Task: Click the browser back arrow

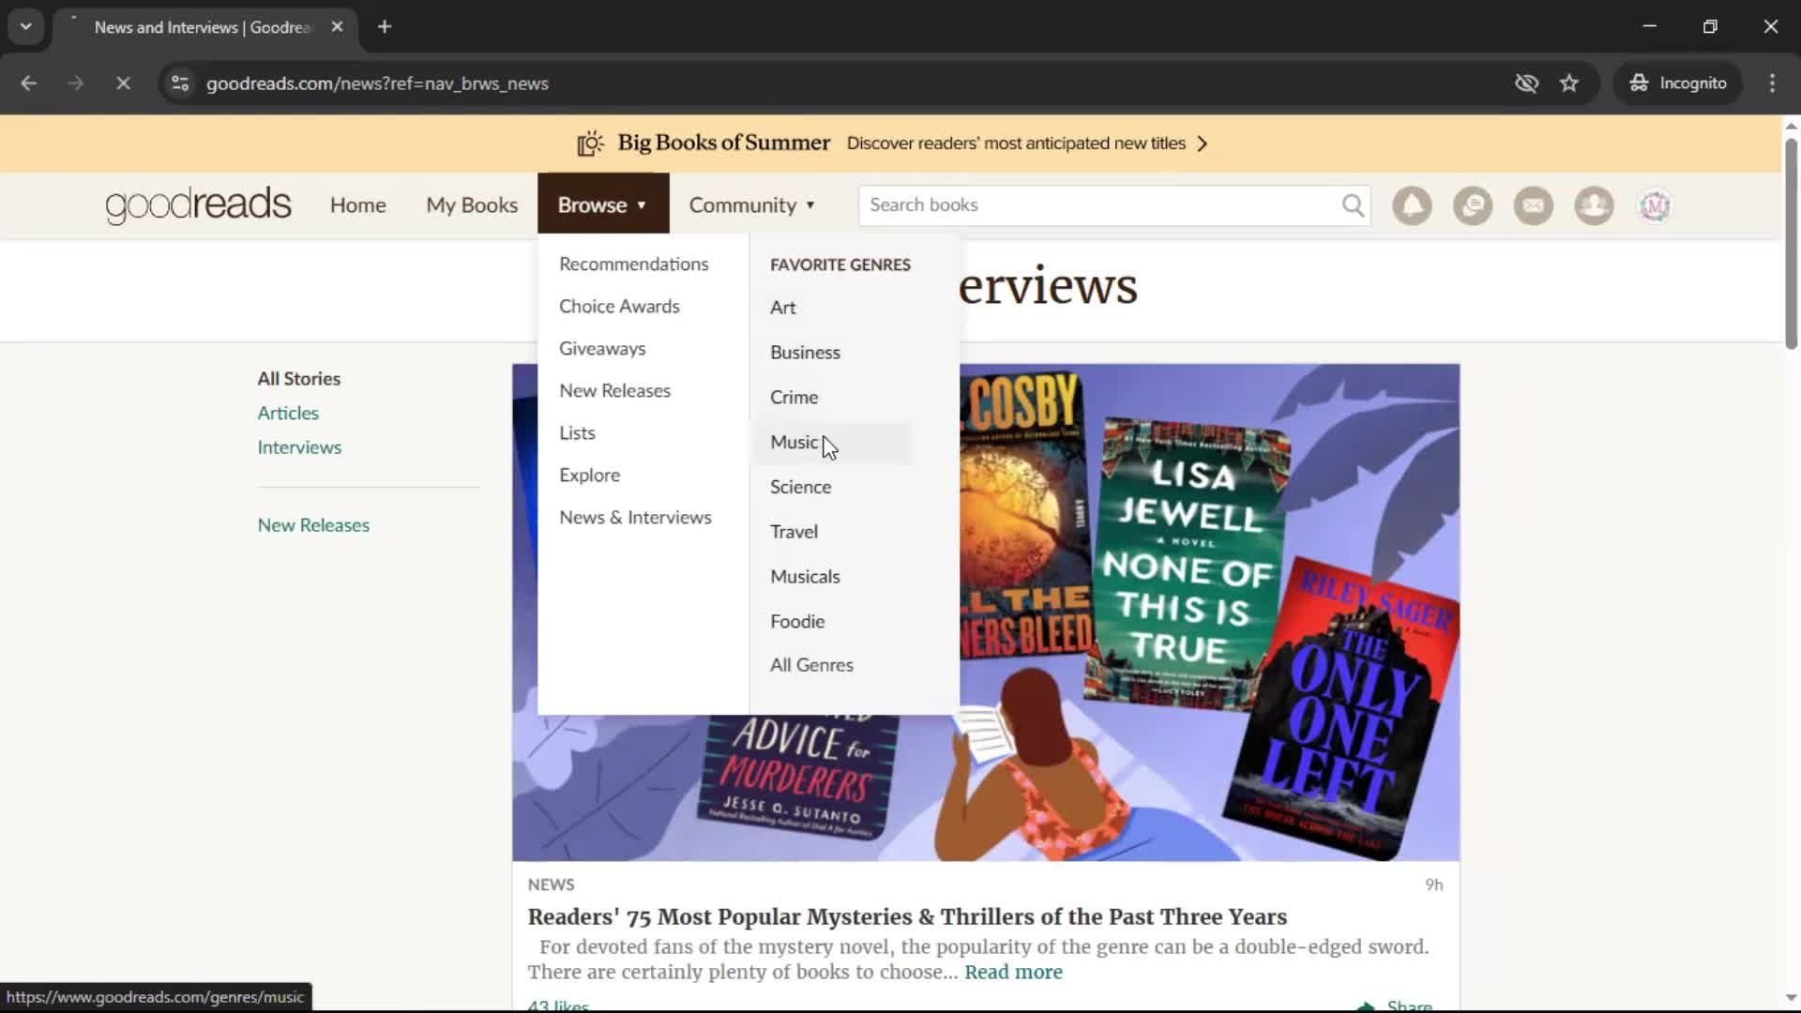Action: pos(28,83)
